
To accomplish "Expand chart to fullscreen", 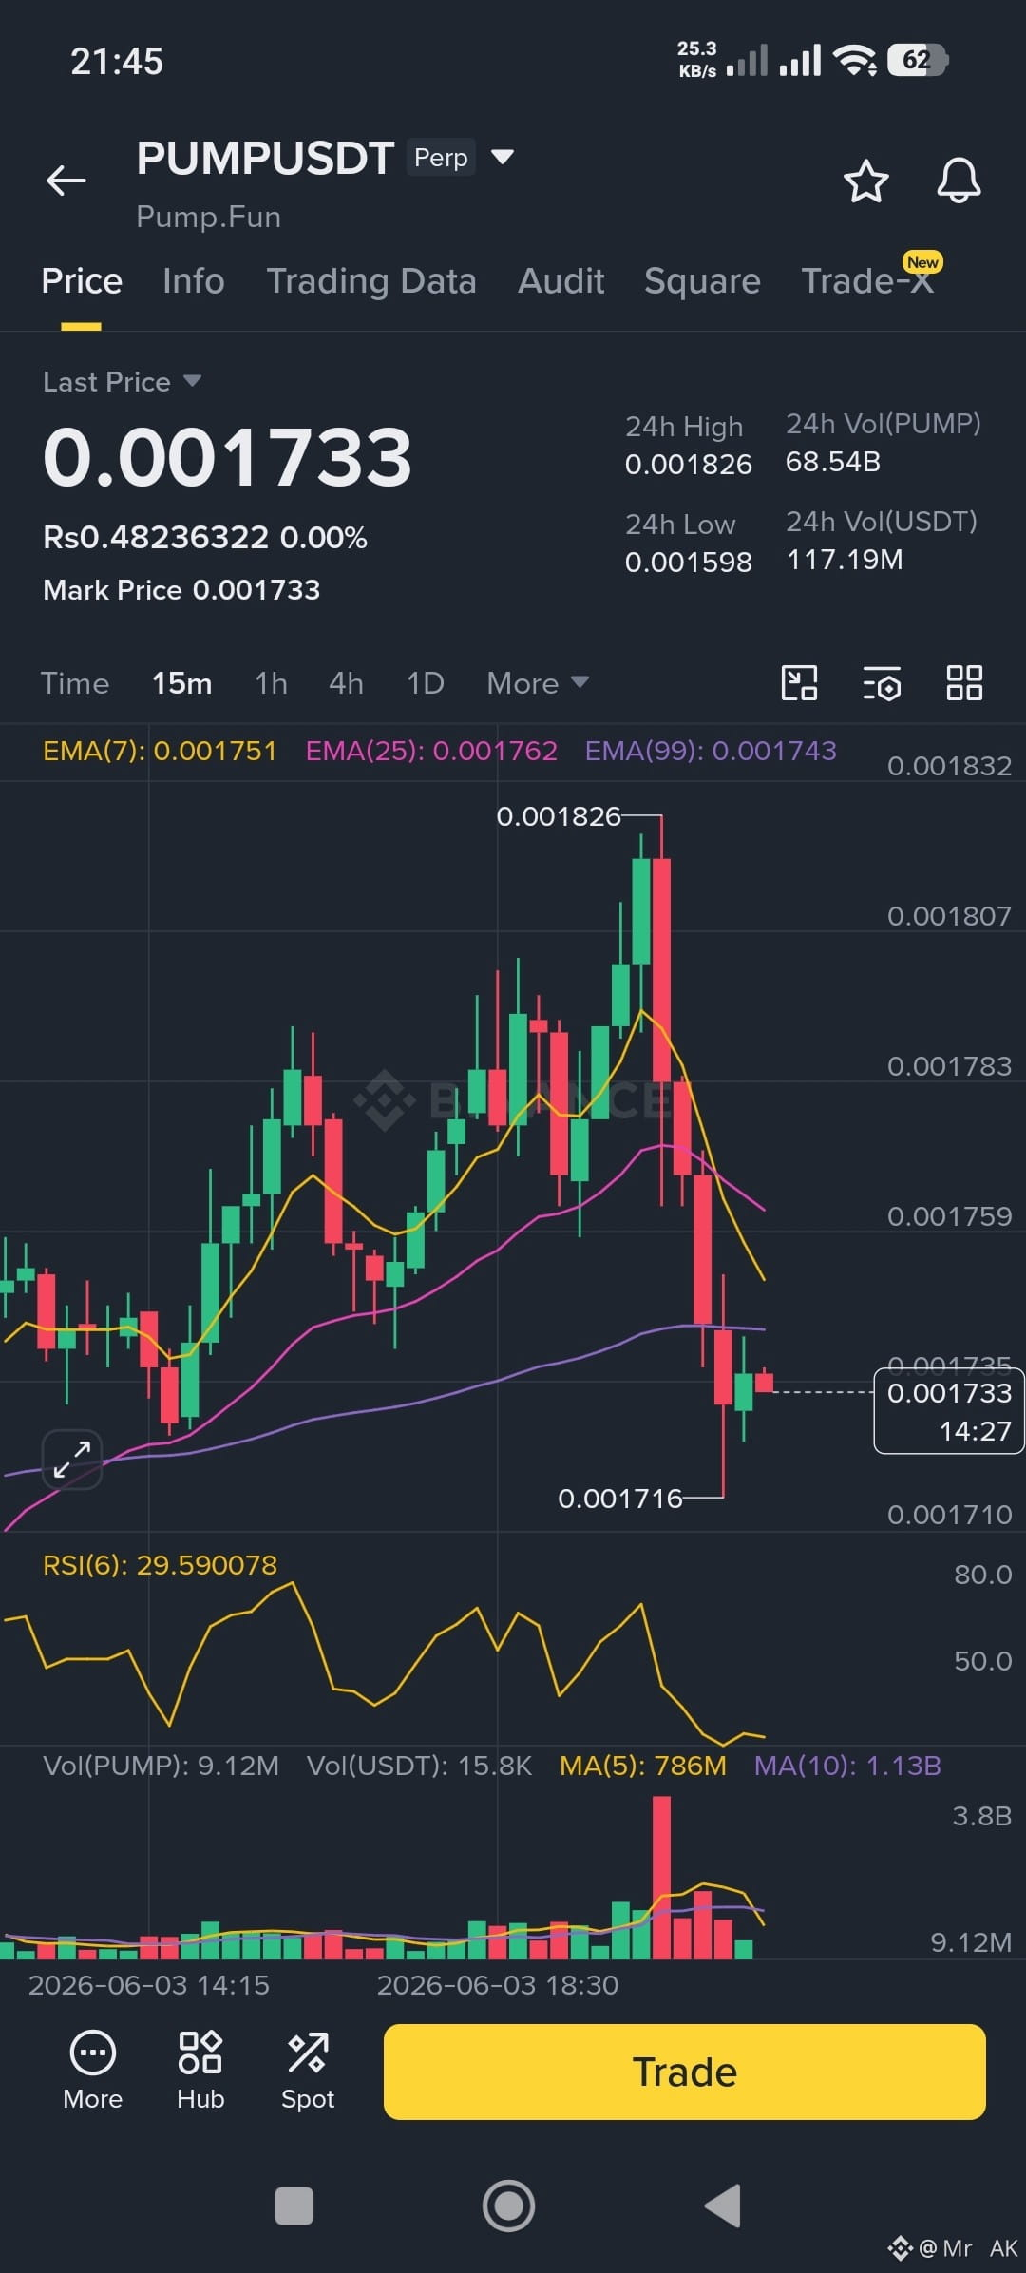I will coord(72,1460).
